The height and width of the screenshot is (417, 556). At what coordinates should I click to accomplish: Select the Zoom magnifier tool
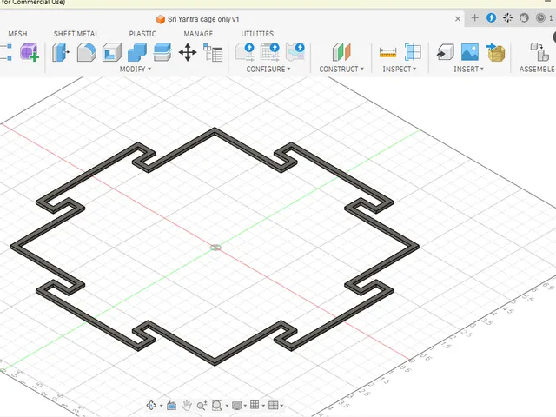coord(202,406)
